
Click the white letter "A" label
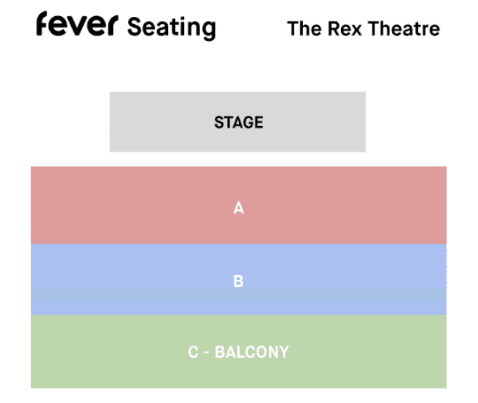pos(238,209)
